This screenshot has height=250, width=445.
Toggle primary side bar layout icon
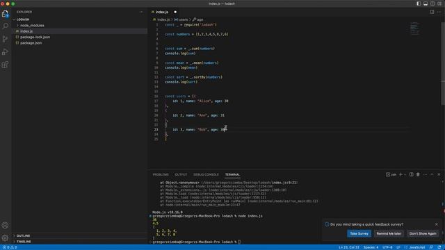click(419, 3)
